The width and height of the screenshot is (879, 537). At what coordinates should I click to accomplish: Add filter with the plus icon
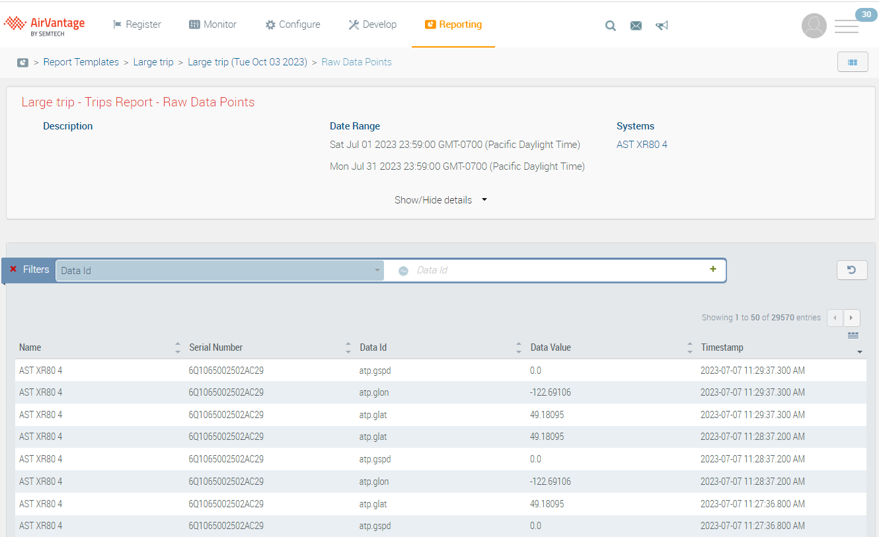tap(712, 269)
